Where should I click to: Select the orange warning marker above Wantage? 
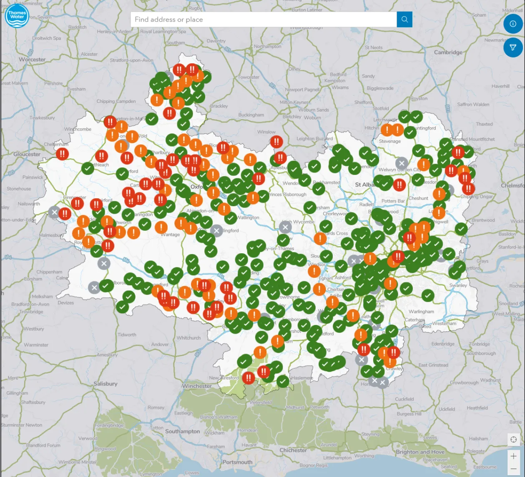[x=161, y=227]
